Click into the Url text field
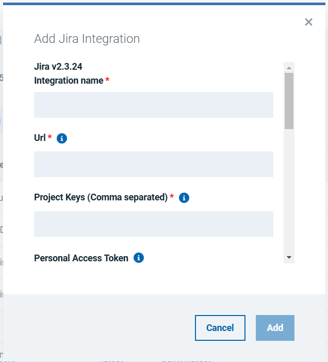 tap(153, 164)
